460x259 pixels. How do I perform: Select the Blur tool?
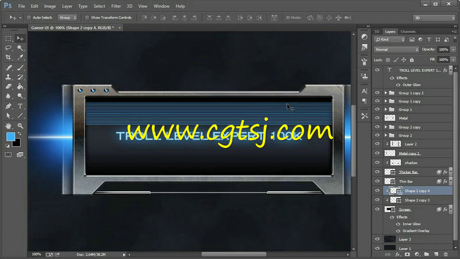[8, 96]
